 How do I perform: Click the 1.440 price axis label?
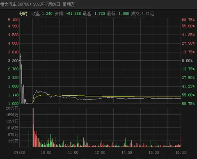point(13,95)
